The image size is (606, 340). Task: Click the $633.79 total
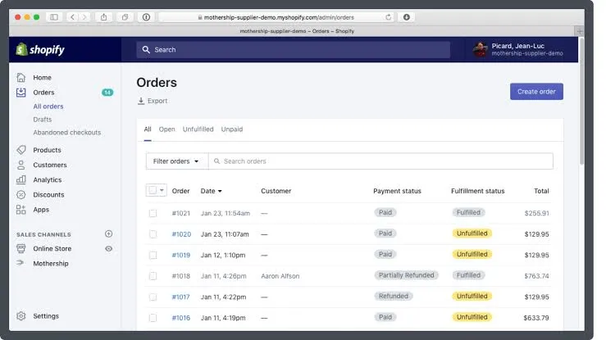coord(536,318)
